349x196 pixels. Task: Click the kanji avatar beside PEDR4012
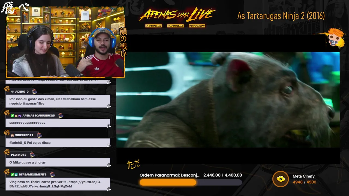coord(7,152)
